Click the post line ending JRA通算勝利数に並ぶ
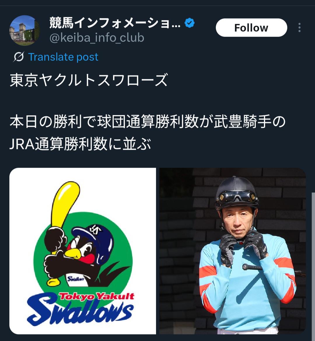The height and width of the screenshot is (341, 315). coord(80,144)
